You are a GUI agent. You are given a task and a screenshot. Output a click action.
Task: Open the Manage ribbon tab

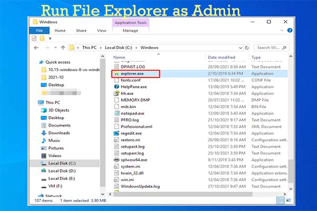pos(130,31)
